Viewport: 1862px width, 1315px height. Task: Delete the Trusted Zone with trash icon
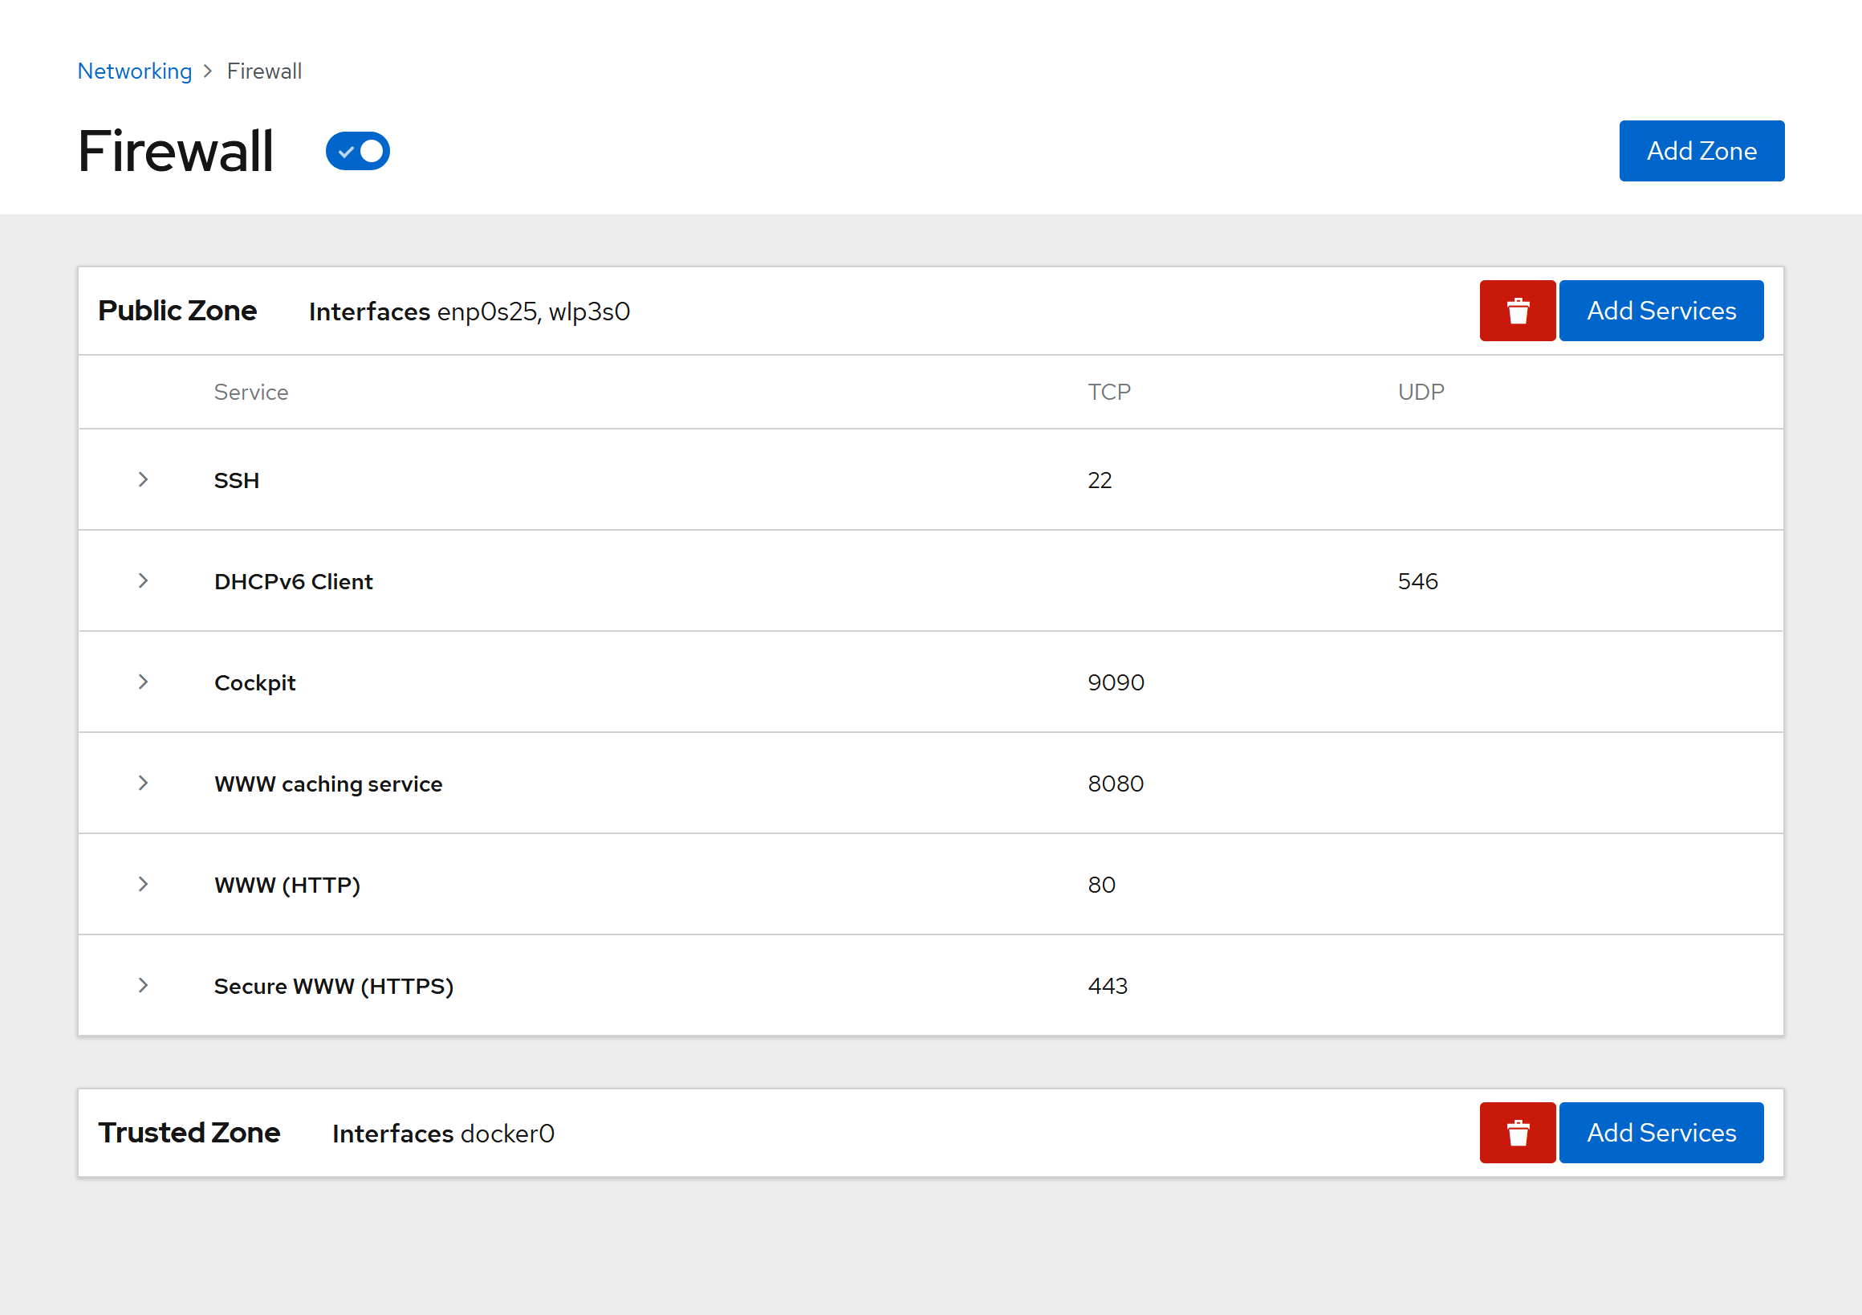(x=1517, y=1133)
